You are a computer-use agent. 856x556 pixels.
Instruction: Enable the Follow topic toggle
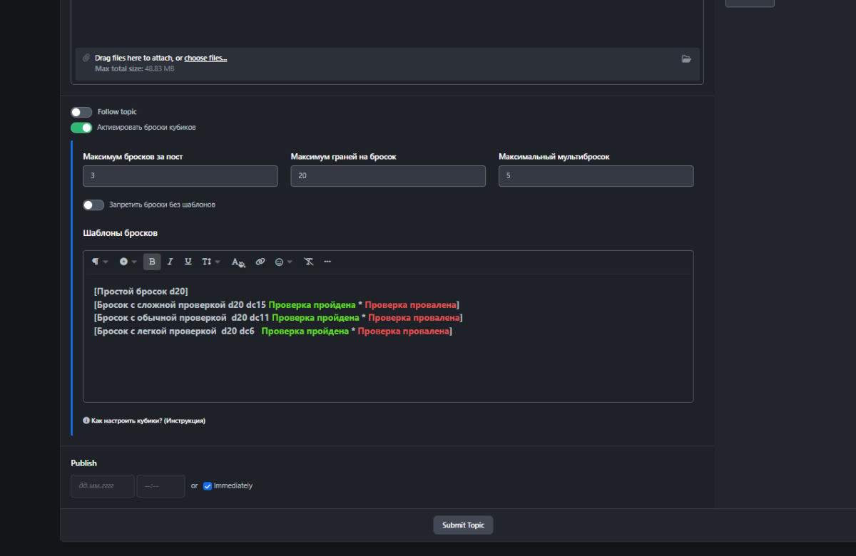coord(81,112)
